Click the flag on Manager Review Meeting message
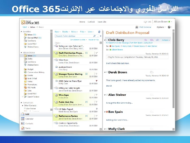The height and width of the screenshot is (143, 190). pos(97,74)
